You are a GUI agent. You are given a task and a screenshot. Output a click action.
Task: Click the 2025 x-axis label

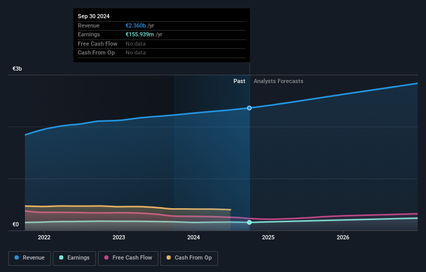268,238
